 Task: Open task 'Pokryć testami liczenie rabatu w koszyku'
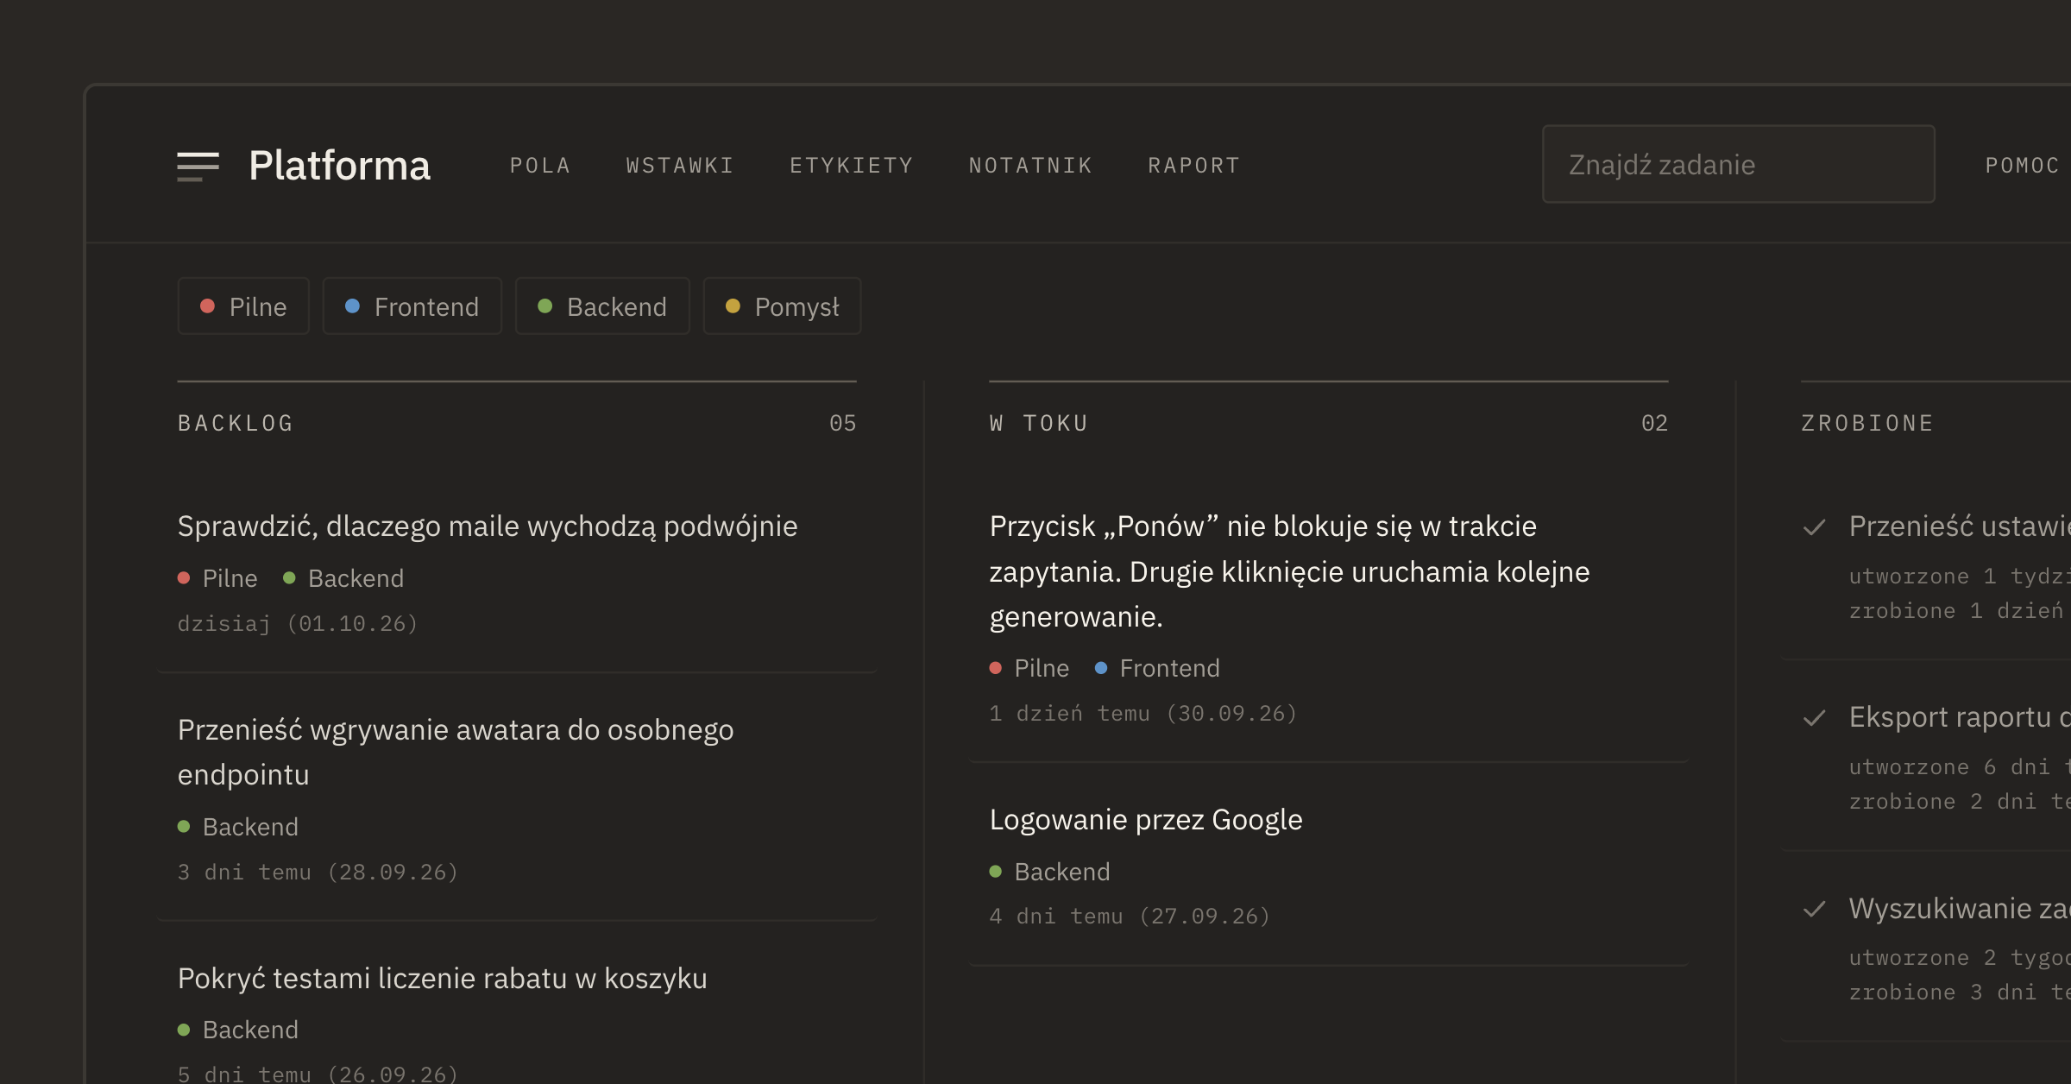click(x=442, y=979)
